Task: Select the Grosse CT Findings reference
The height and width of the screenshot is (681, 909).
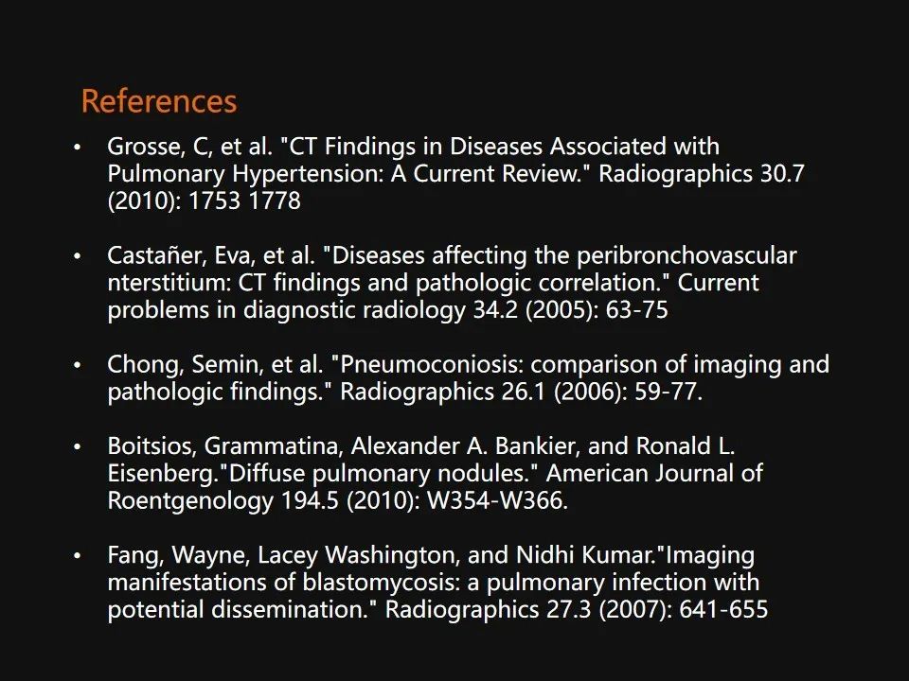Action: pyautogui.click(x=455, y=173)
